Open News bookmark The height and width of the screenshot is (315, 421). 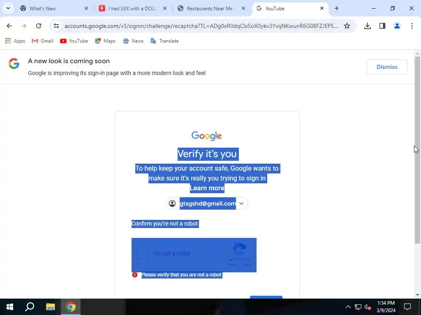[133, 41]
